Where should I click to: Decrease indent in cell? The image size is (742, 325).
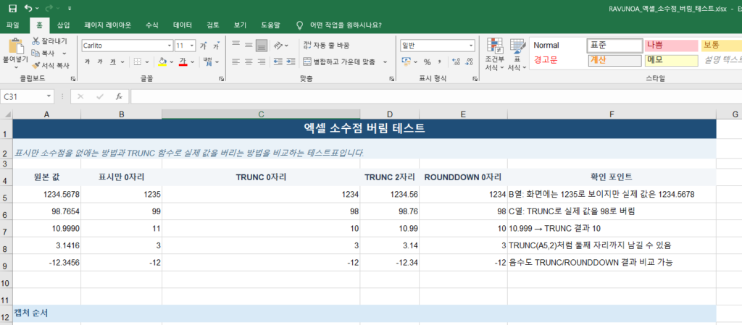(278, 62)
